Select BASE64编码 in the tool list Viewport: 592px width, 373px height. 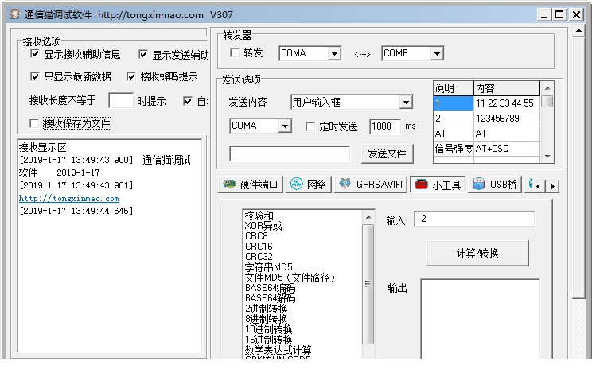click(271, 288)
